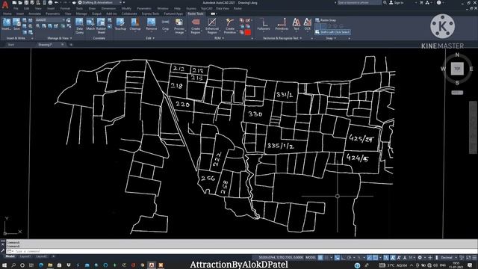Click Sign In button
The width and height of the screenshot is (478, 269).
tap(397, 2)
